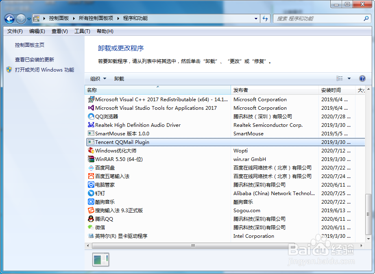Screen dimensions: 375x274
Task: Click the 卸载 button on the toolbar
Action: 119,78
